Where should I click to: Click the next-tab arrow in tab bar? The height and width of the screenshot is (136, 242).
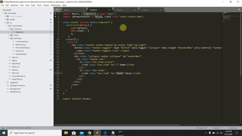pos(58,9)
